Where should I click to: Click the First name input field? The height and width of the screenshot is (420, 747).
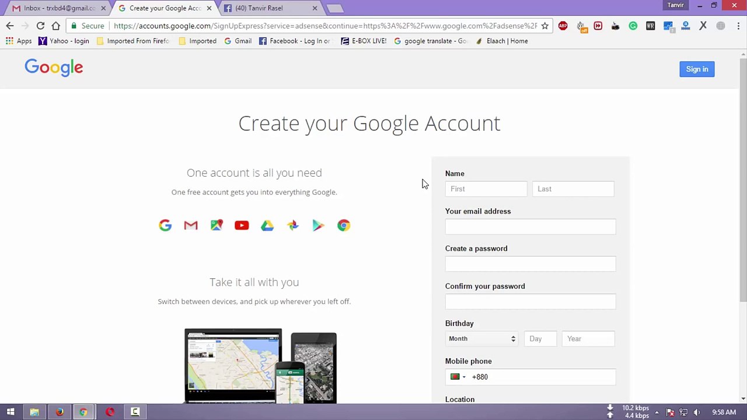coord(486,189)
